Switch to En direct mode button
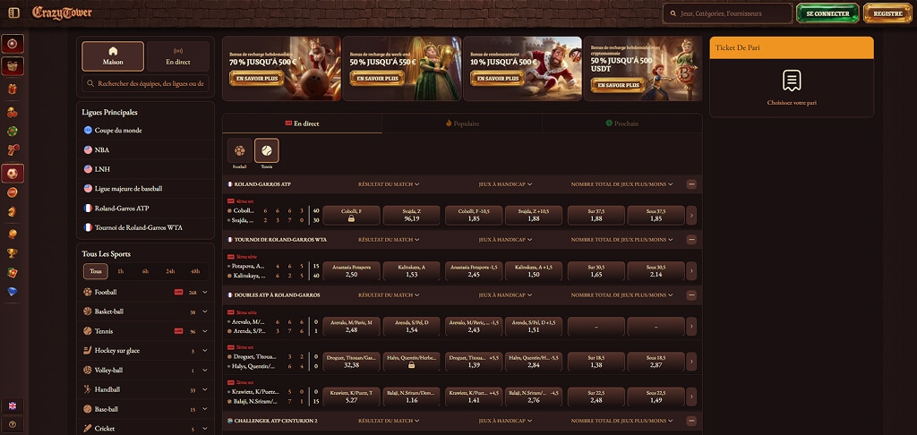917x435 pixels. click(178, 56)
